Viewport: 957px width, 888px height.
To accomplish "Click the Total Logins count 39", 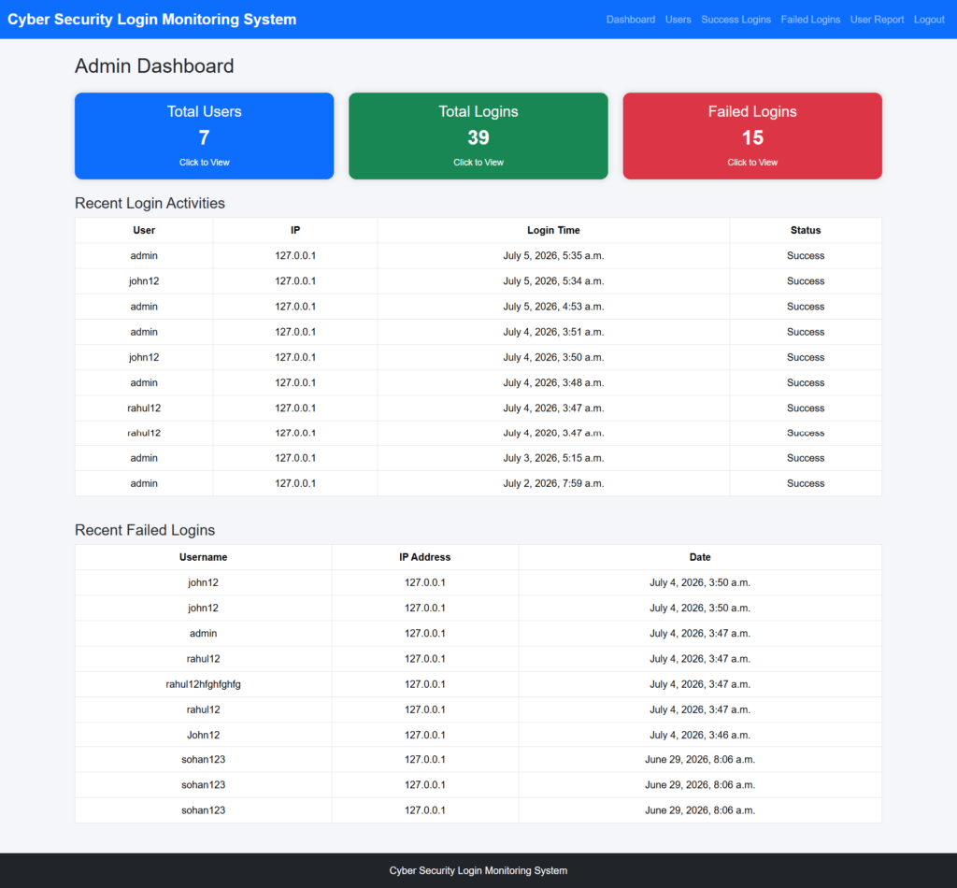I will pos(478,137).
